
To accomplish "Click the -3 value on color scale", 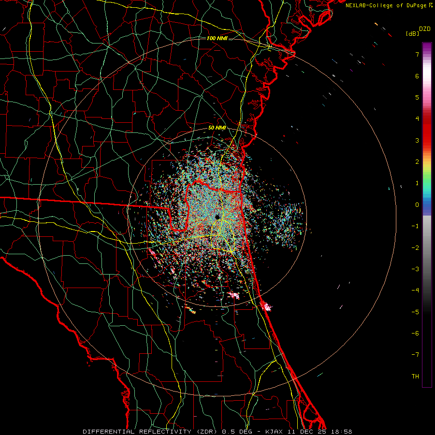I will pyautogui.click(x=415, y=269).
